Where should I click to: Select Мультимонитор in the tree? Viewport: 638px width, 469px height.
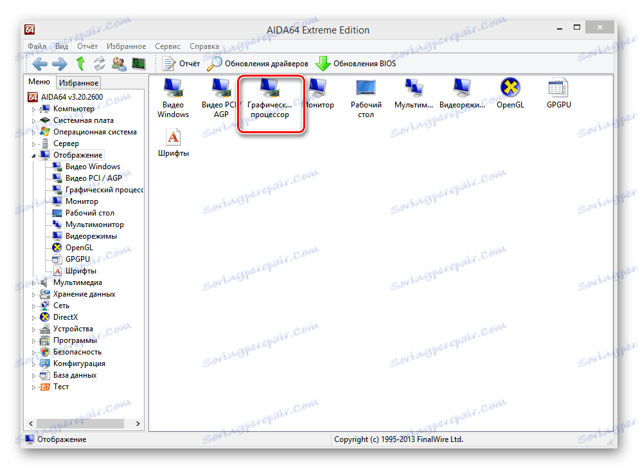88,225
